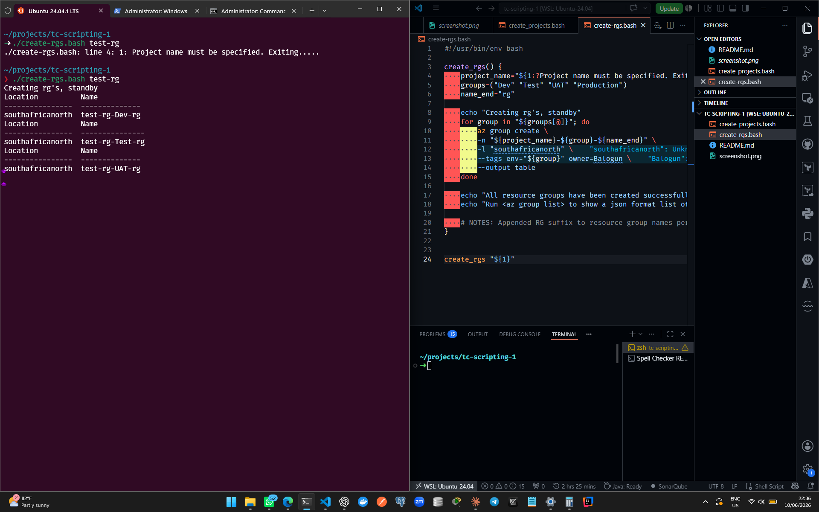Image resolution: width=819 pixels, height=512 pixels.
Task: Open the Copilot chat dropdown chevron
Action: coord(645,8)
